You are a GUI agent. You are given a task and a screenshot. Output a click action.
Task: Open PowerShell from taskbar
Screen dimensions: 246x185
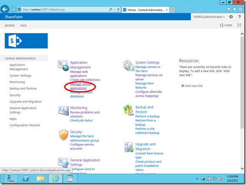[26, 179]
